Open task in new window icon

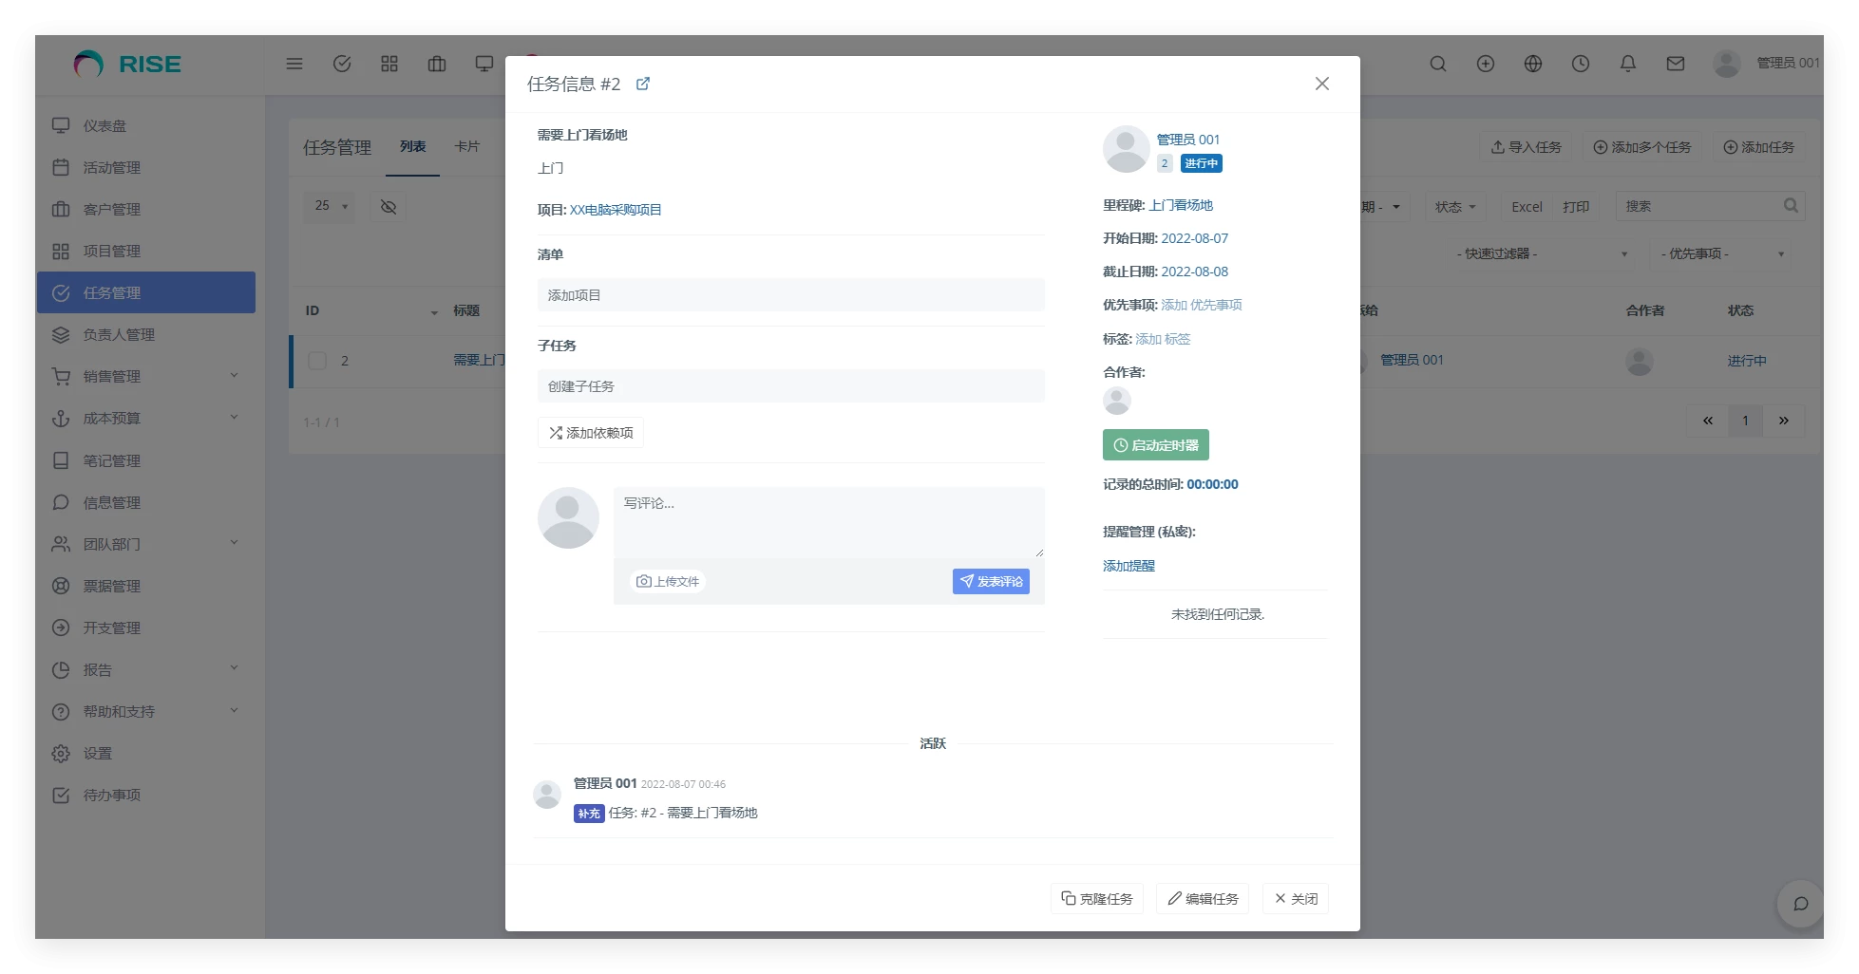tap(643, 84)
